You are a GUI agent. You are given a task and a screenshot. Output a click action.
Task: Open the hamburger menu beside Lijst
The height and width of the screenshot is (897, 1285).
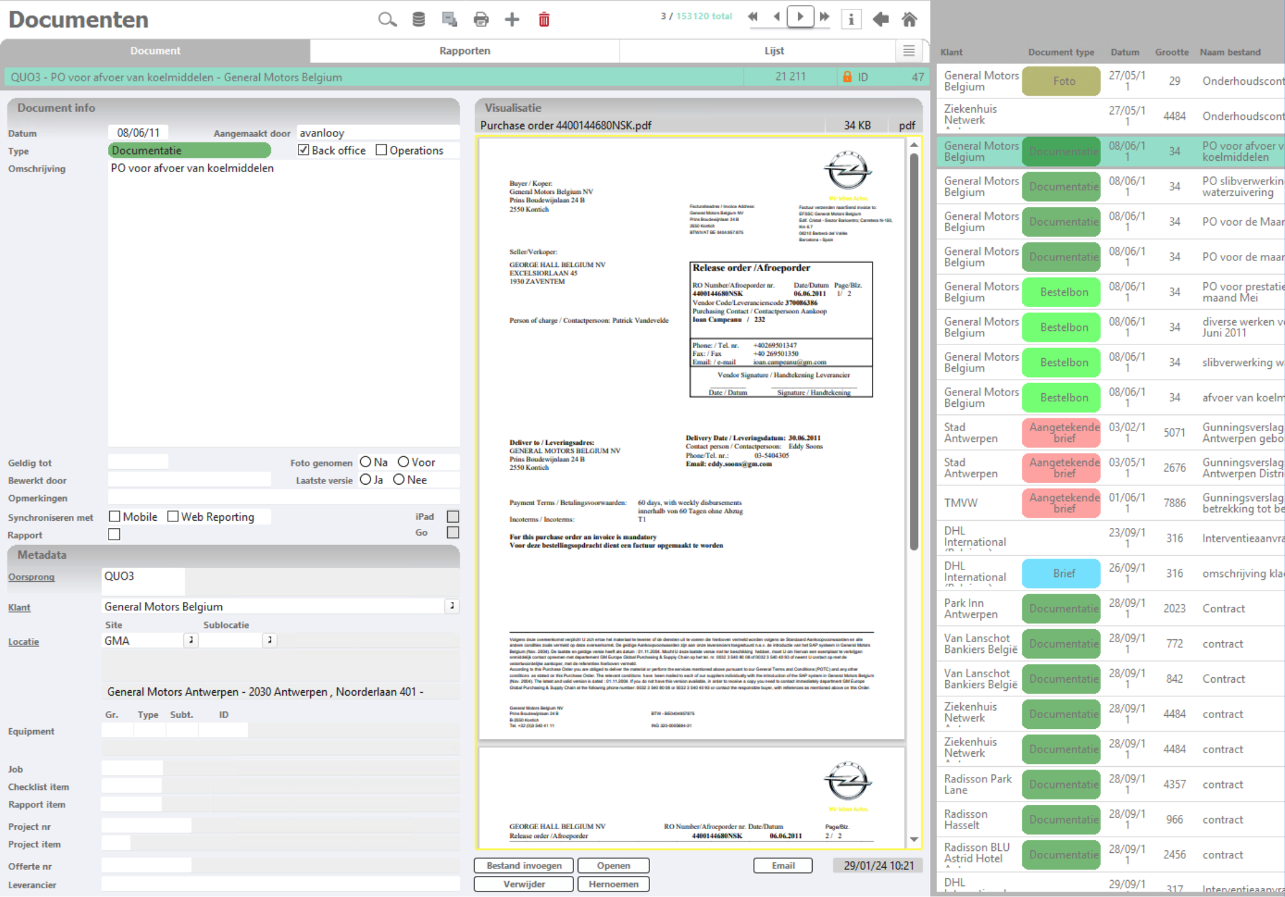tap(909, 51)
